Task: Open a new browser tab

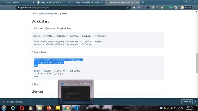Action: tap(143, 2)
